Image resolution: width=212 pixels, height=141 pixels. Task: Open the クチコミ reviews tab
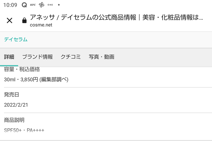click(x=71, y=57)
